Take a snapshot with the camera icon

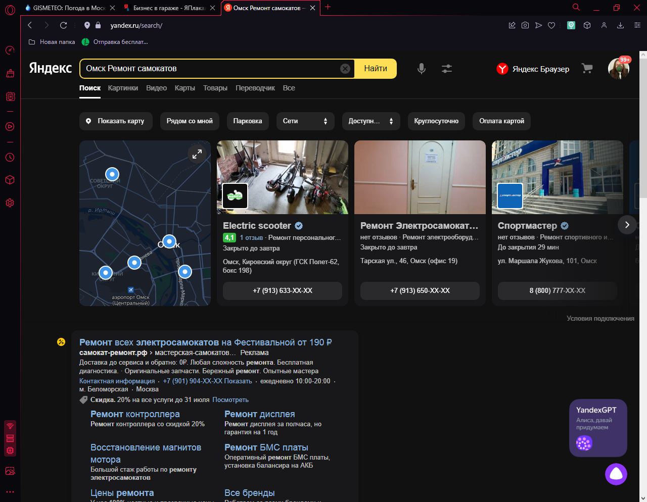click(525, 25)
